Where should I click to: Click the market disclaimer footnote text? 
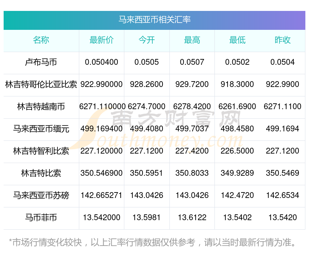pyautogui.click(x=152, y=242)
